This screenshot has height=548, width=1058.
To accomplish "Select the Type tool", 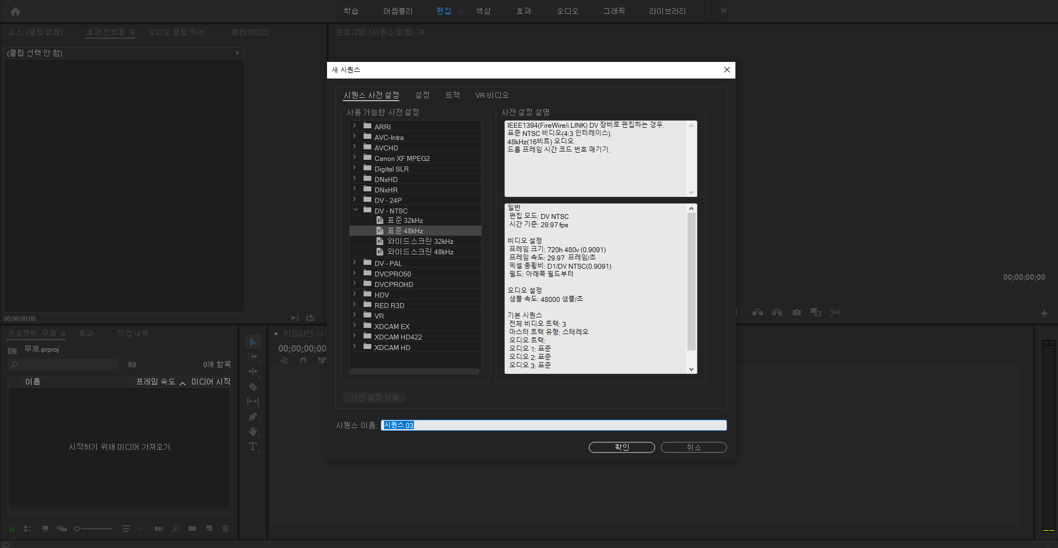I will click(x=253, y=446).
